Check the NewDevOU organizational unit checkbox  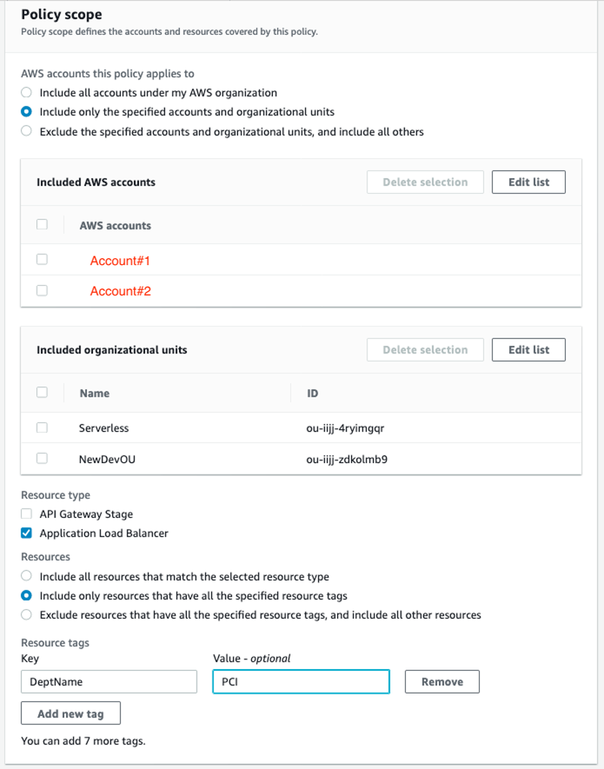point(42,458)
